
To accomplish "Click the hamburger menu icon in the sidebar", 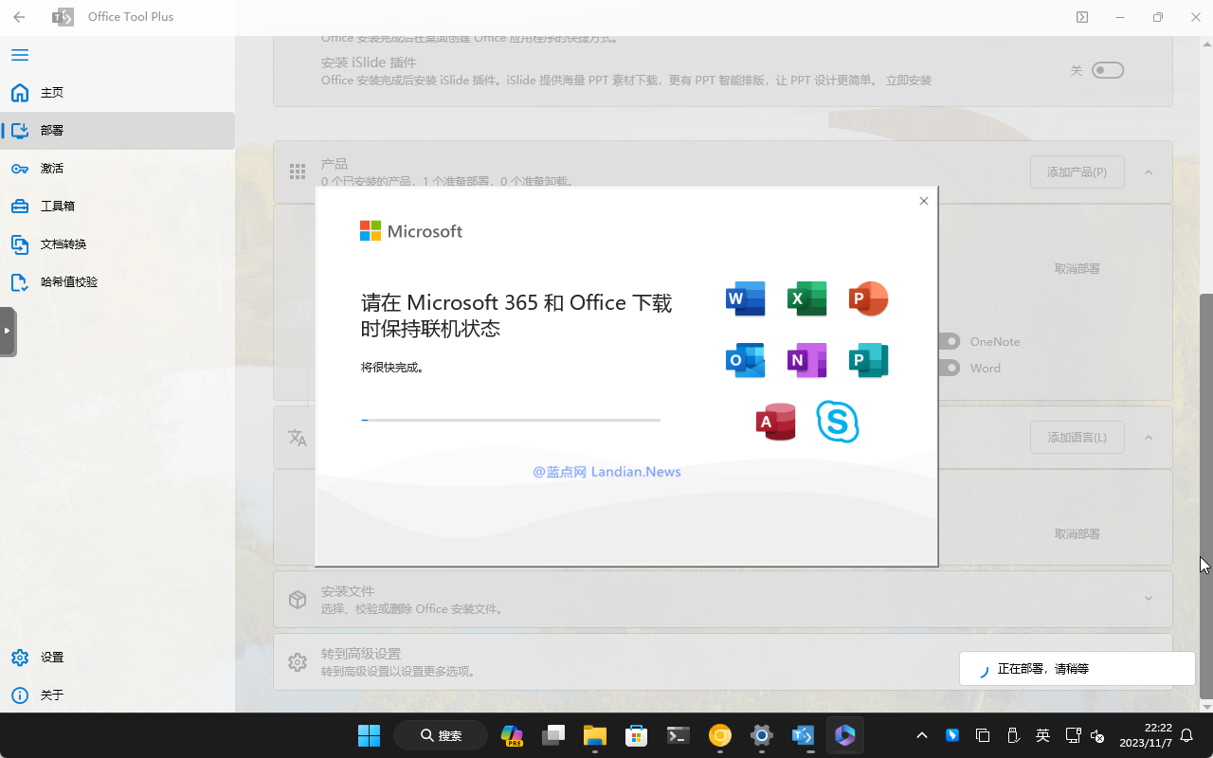I will (20, 55).
